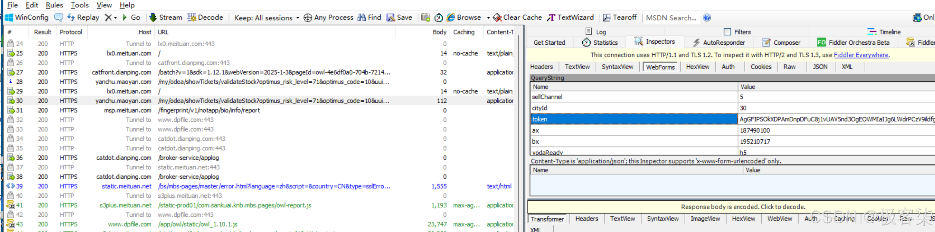Viewport: 935px width, 232px height.
Task: Select the request Headers inspector tab
Action: 542,67
